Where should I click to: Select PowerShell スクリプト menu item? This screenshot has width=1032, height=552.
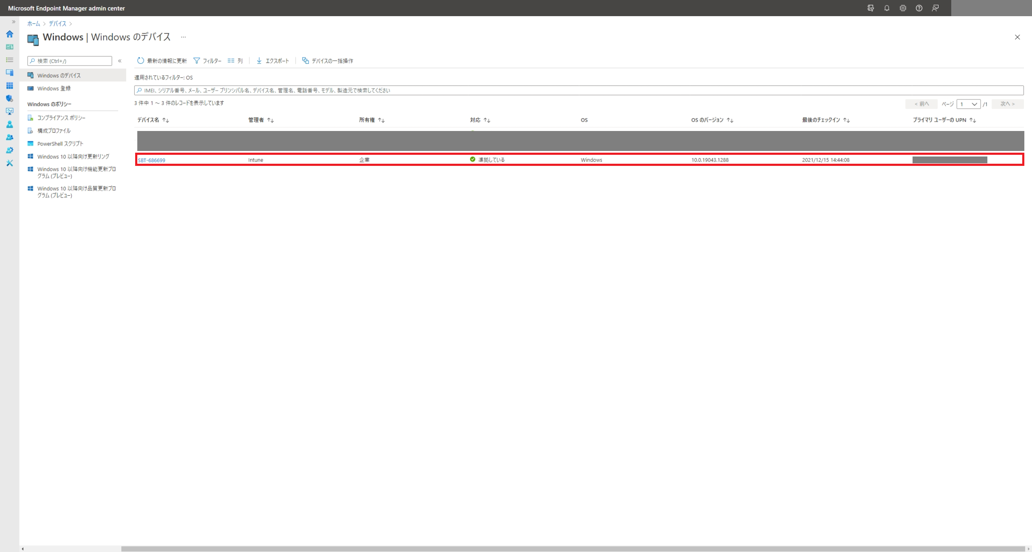point(60,144)
